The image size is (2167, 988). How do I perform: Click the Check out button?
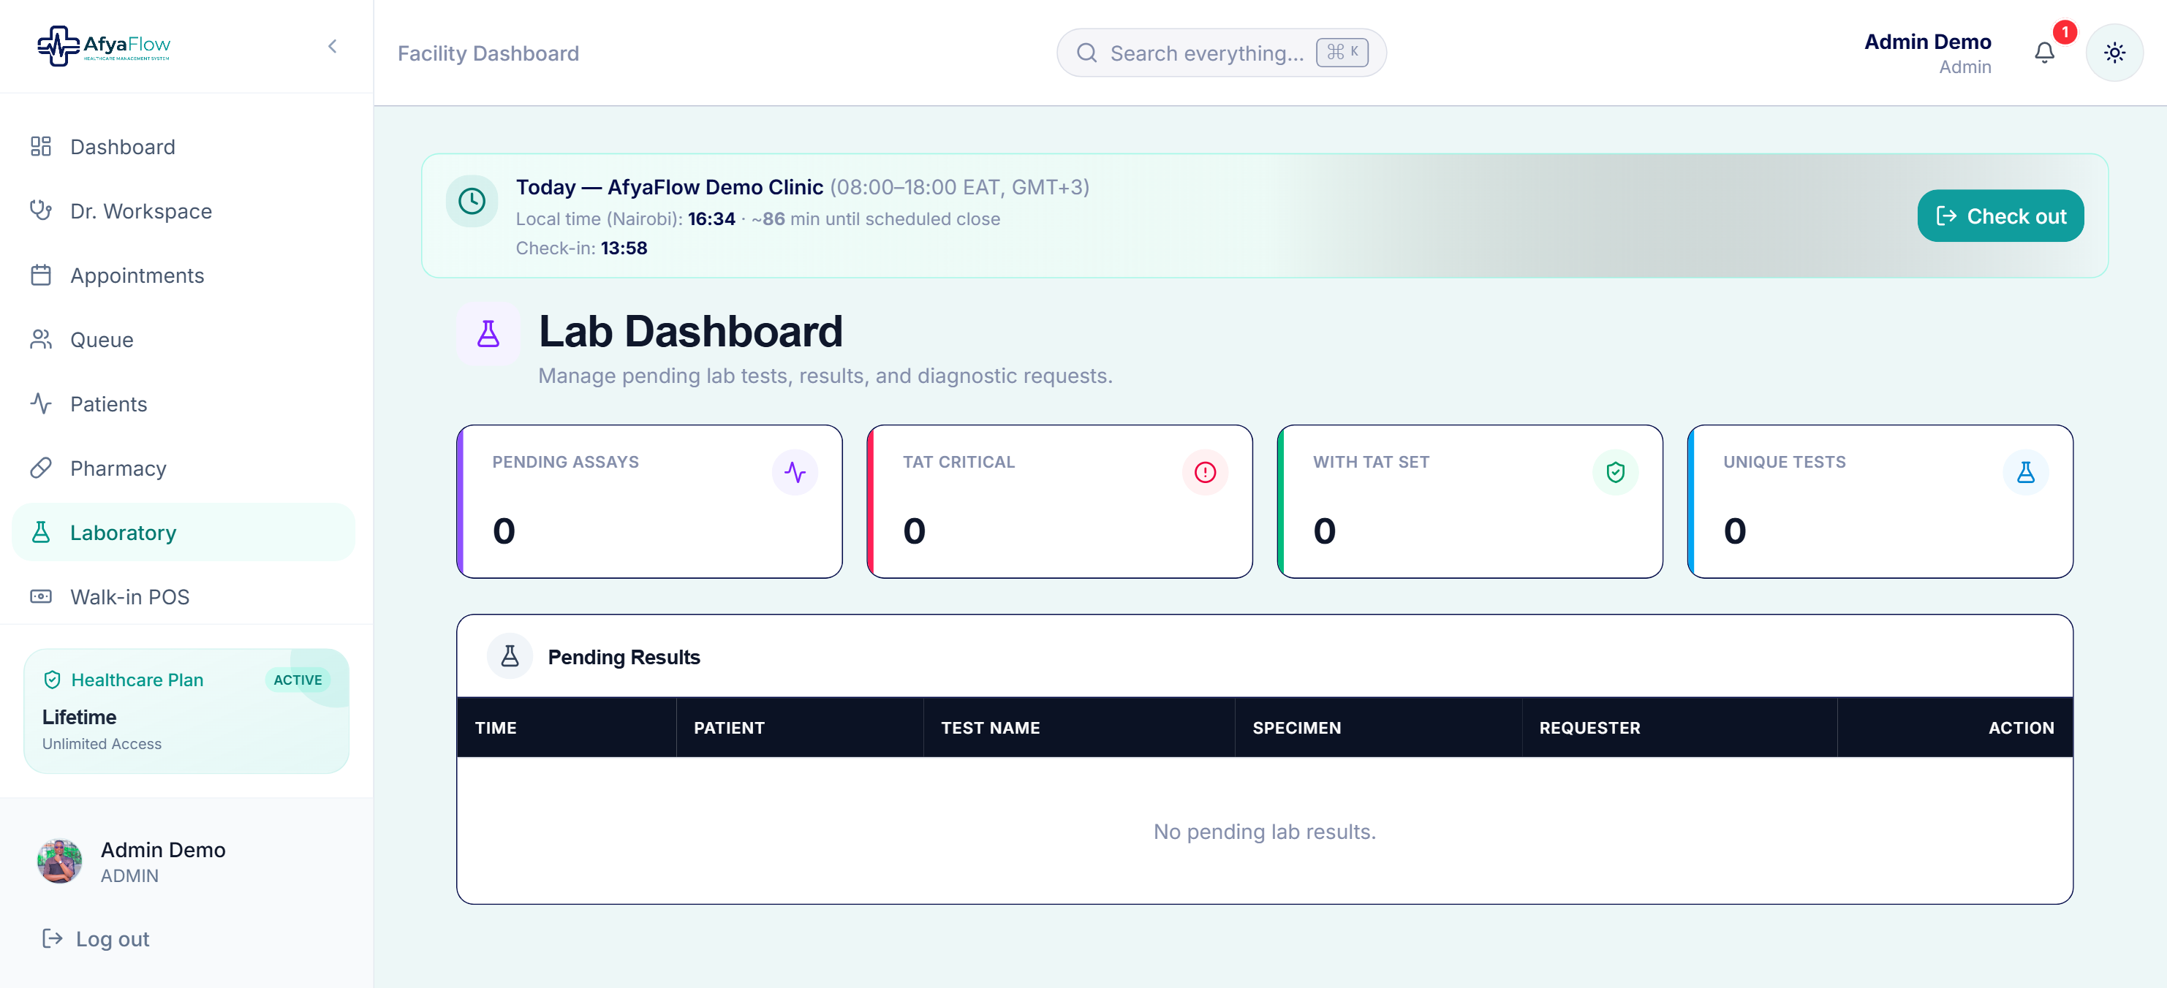coord(2000,216)
